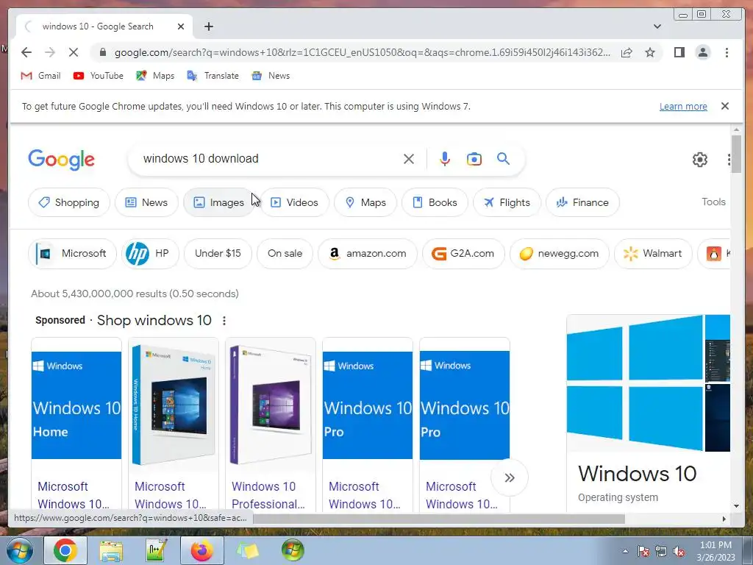The width and height of the screenshot is (753, 565).
Task: Filter by amazon.com chip
Action: 368,253
